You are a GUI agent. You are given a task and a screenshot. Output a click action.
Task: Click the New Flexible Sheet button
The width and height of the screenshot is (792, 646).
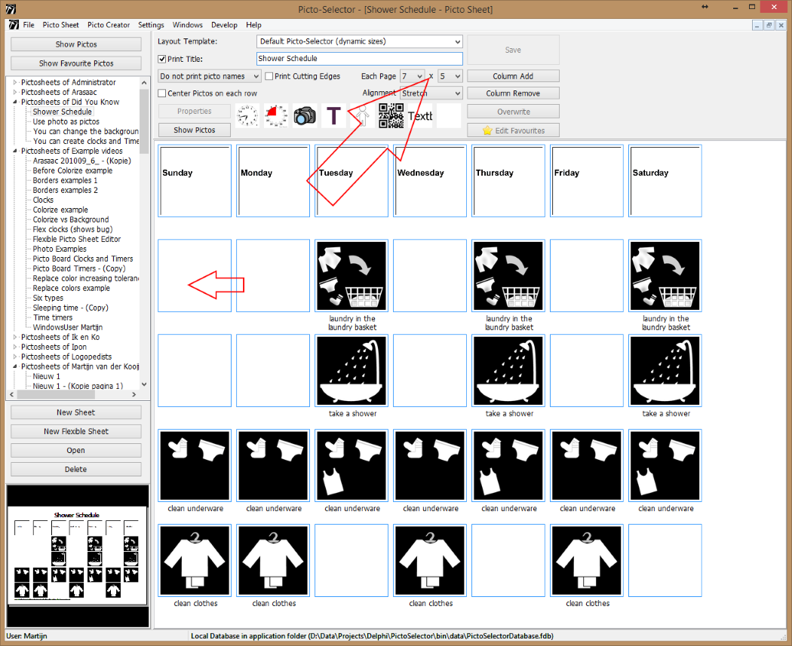coord(76,431)
